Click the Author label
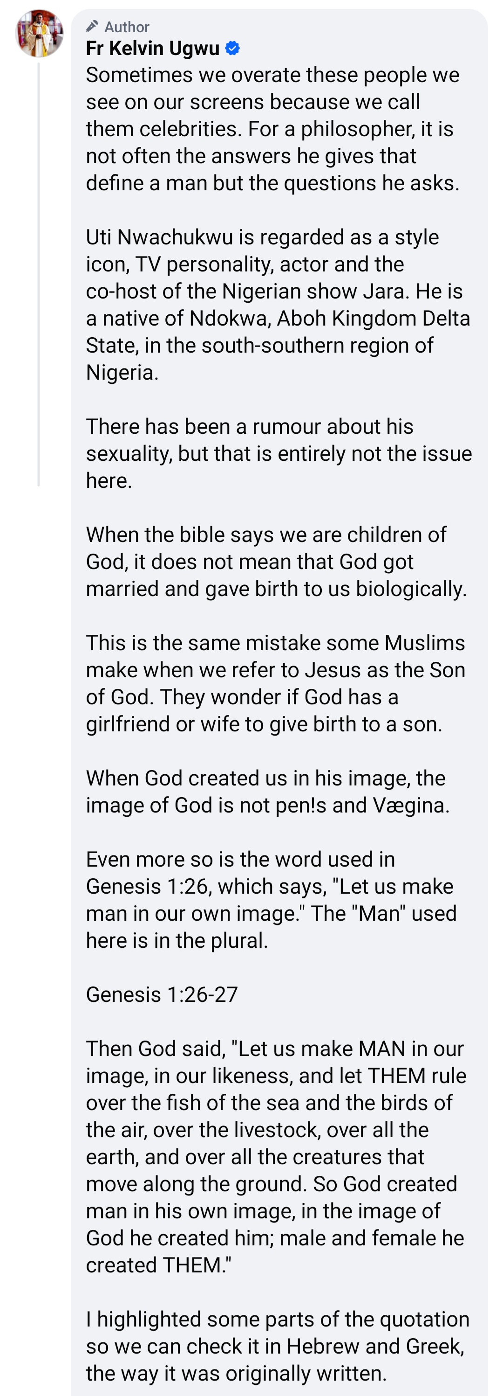This screenshot has height=1396, width=503. [x=127, y=27]
